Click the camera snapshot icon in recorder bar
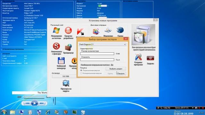 coord(196,108)
